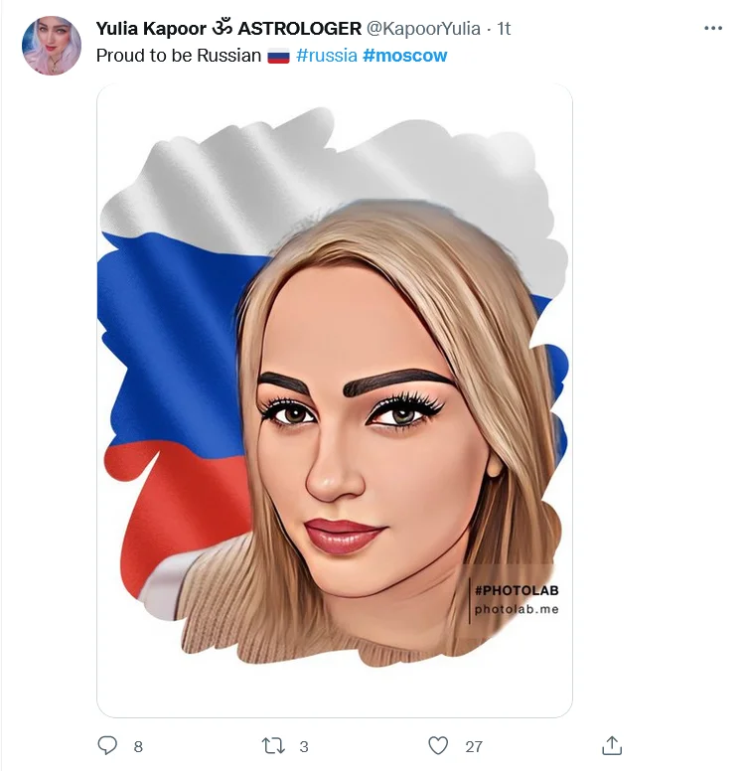Open the three-dot more options menu
The width and height of the screenshot is (743, 771).
click(x=713, y=29)
